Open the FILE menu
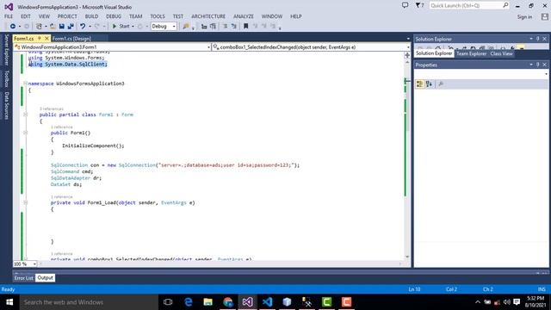The image size is (551, 310). 9,16
